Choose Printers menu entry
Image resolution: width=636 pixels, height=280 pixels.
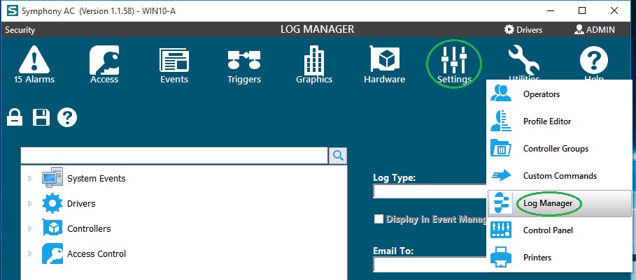pos(559,258)
